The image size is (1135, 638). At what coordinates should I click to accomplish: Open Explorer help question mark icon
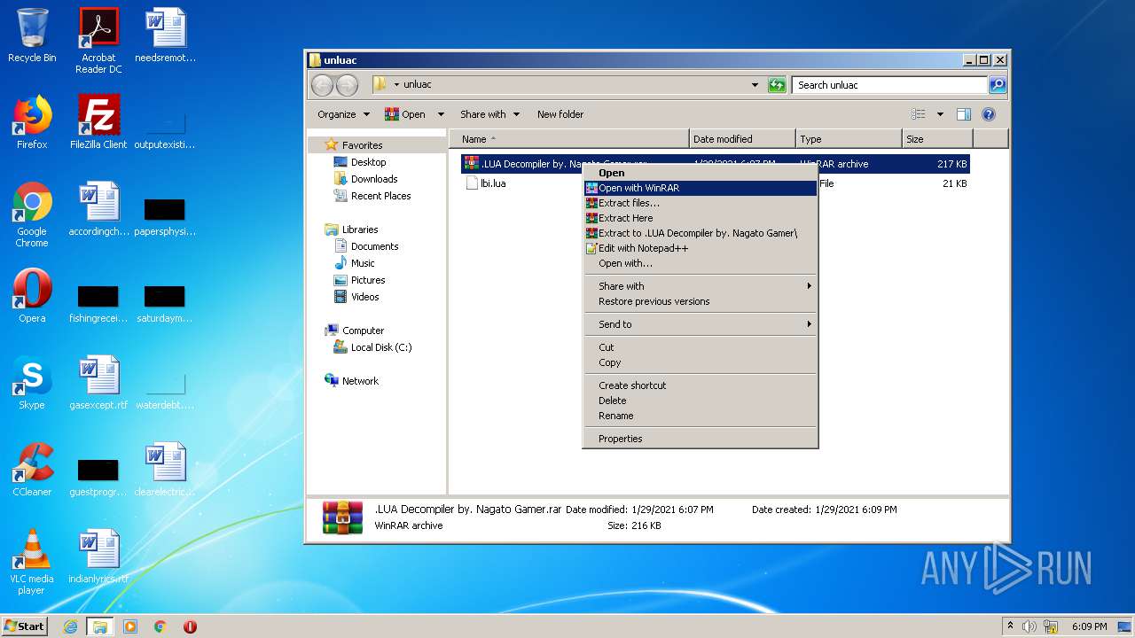989,114
